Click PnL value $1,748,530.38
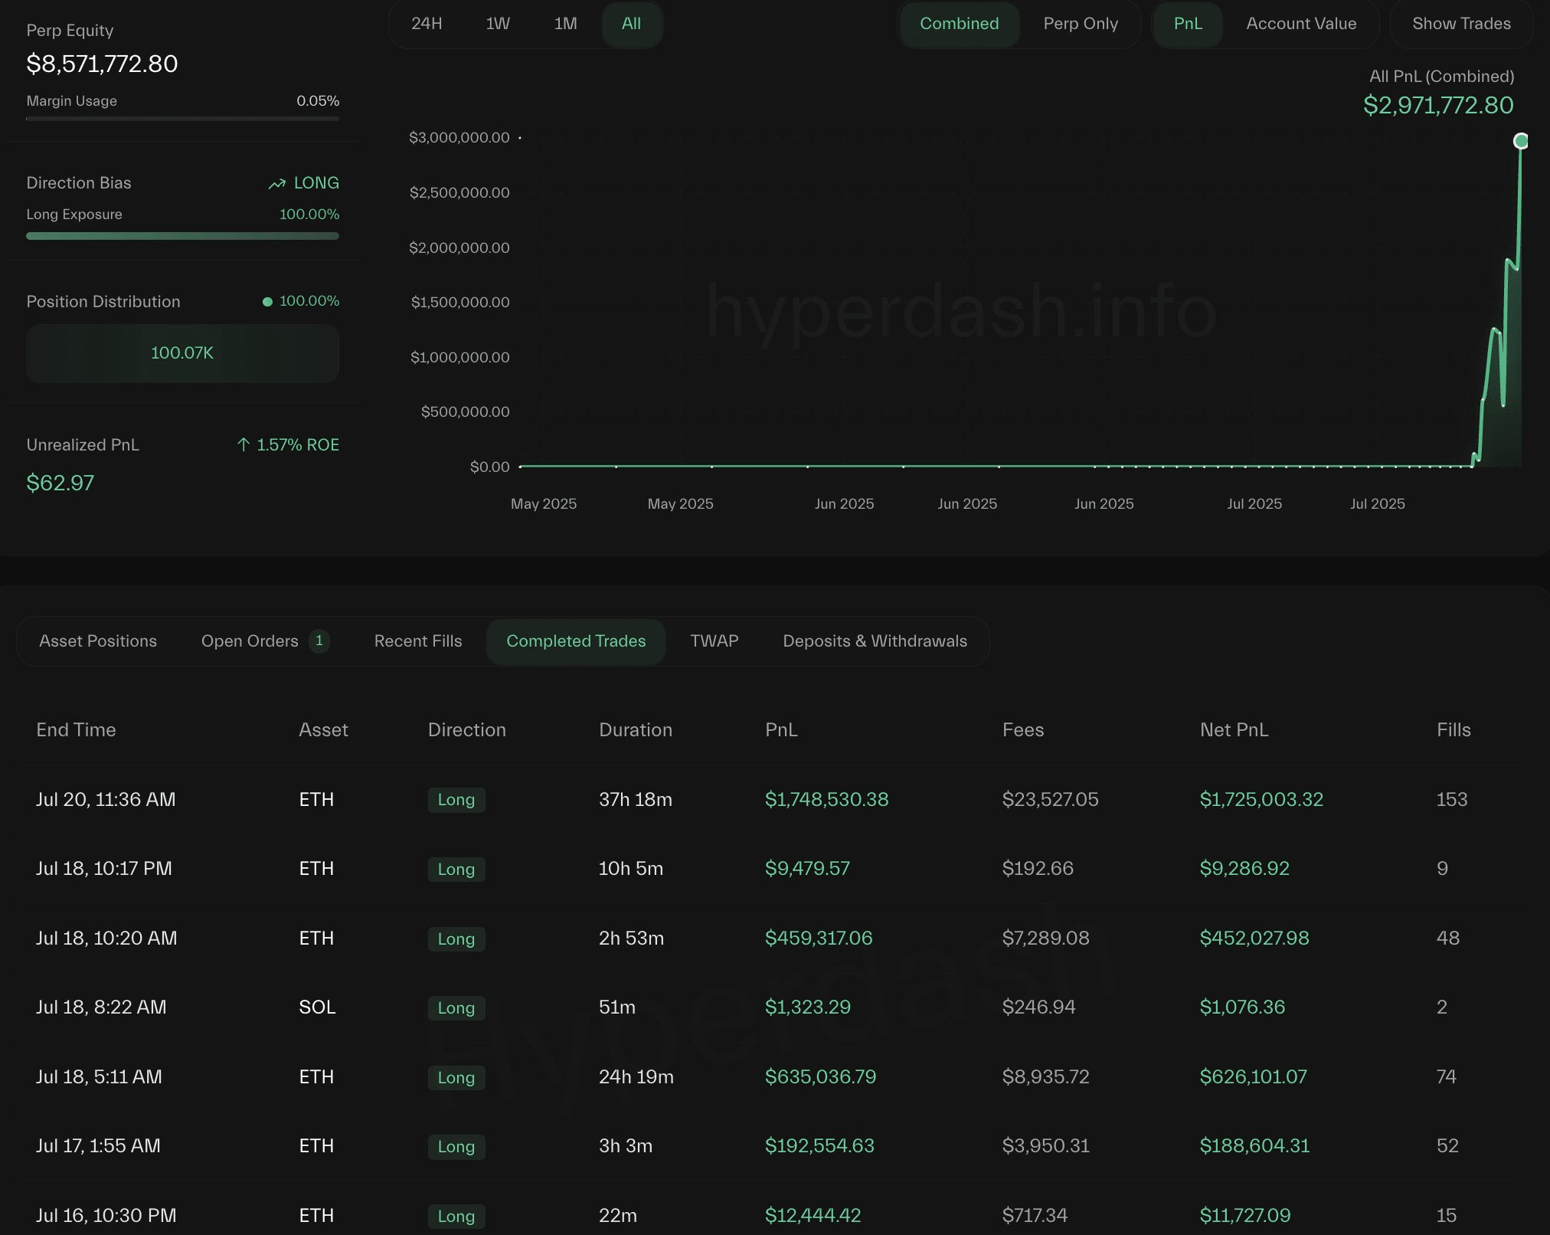The image size is (1550, 1235). pos(826,800)
